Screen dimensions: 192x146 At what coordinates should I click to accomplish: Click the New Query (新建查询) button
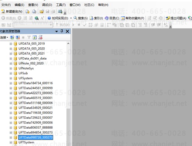[12, 11]
